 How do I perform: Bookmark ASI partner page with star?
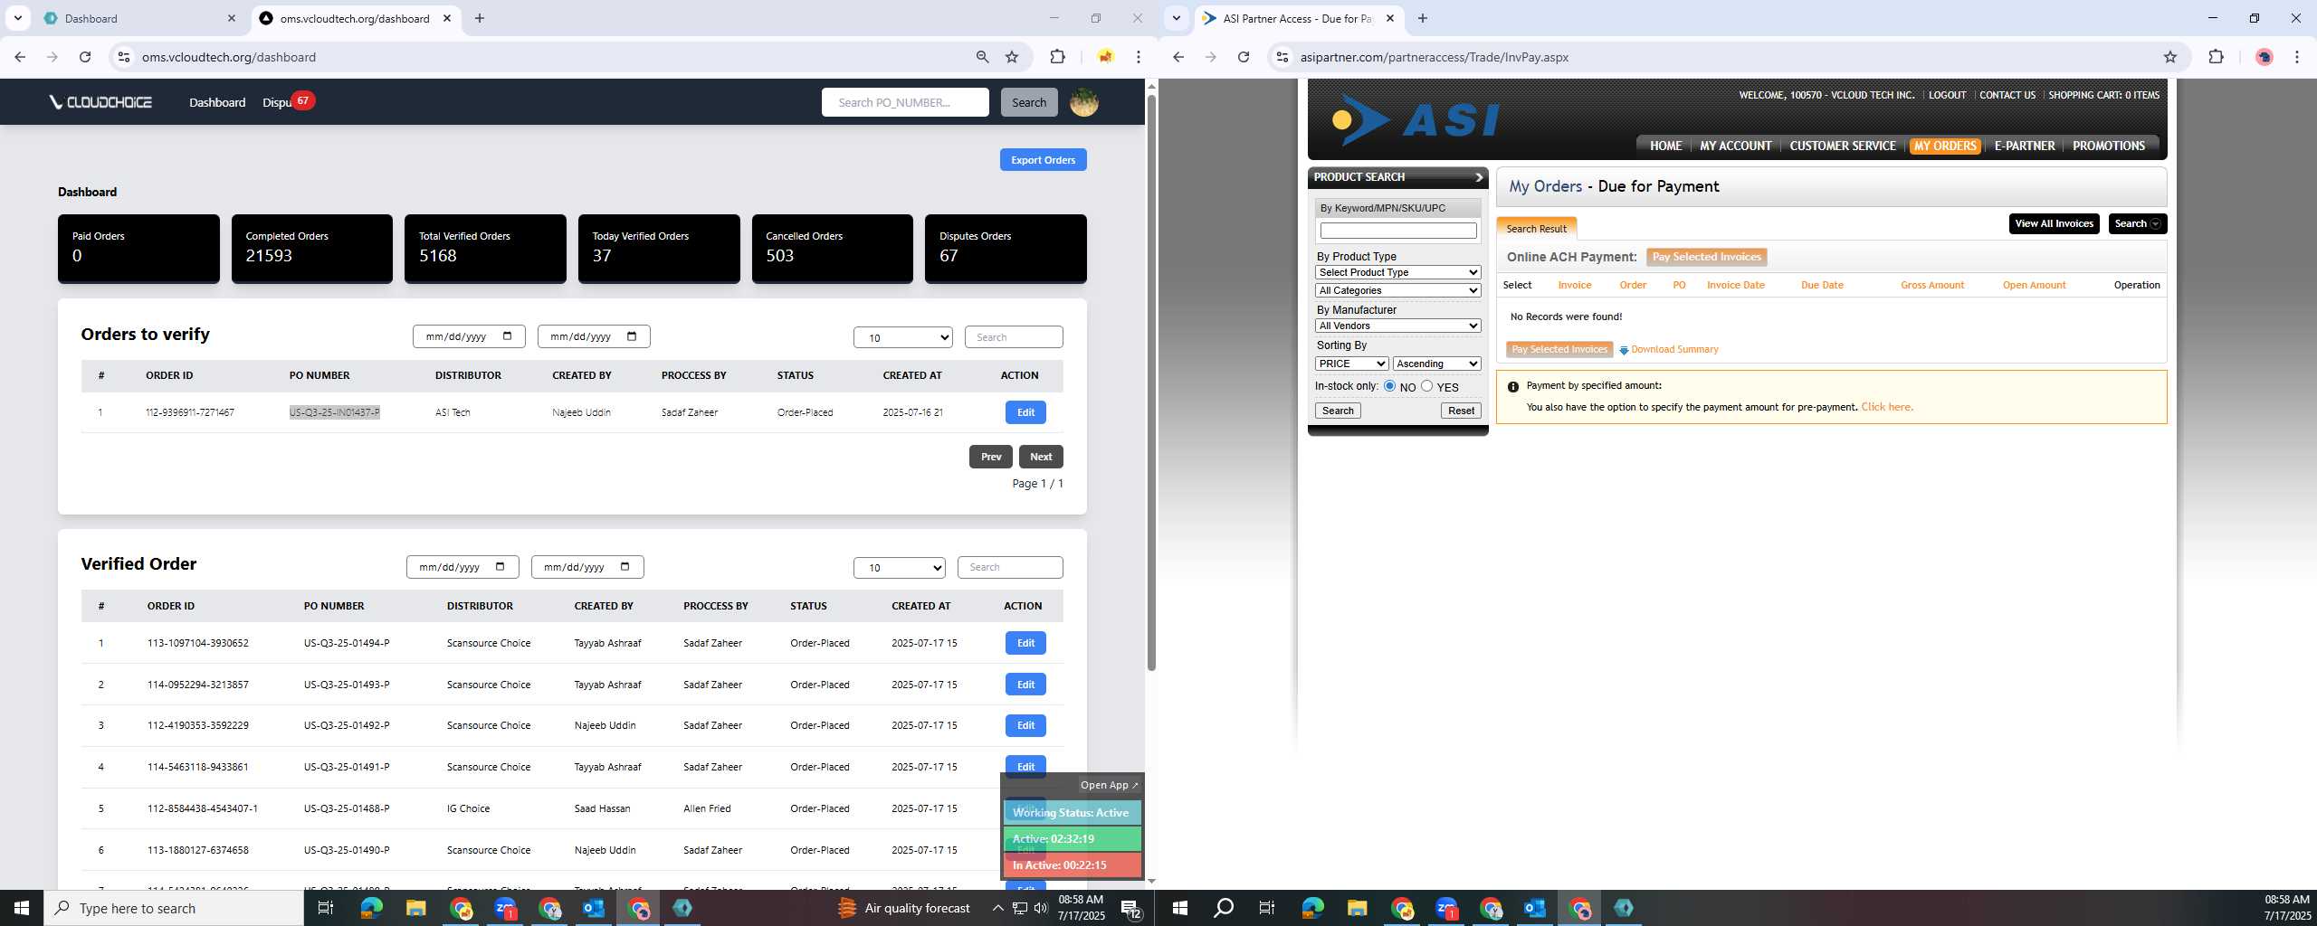(2169, 57)
